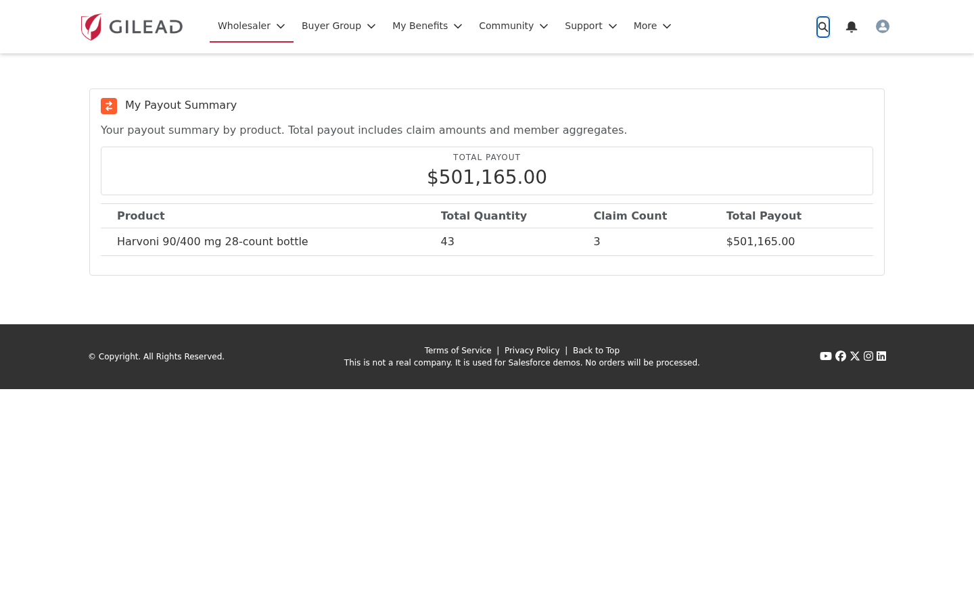Open the user profile avatar icon

tap(883, 26)
